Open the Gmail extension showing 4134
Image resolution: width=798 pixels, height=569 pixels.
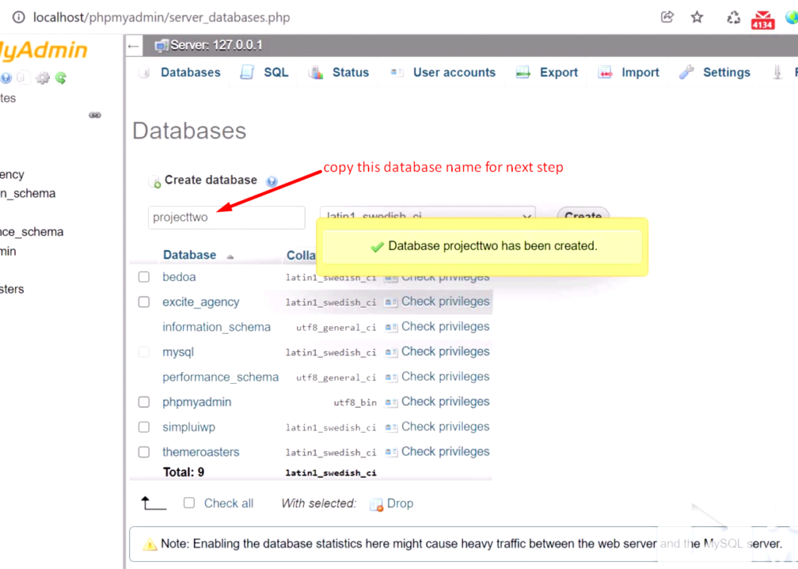(x=762, y=19)
